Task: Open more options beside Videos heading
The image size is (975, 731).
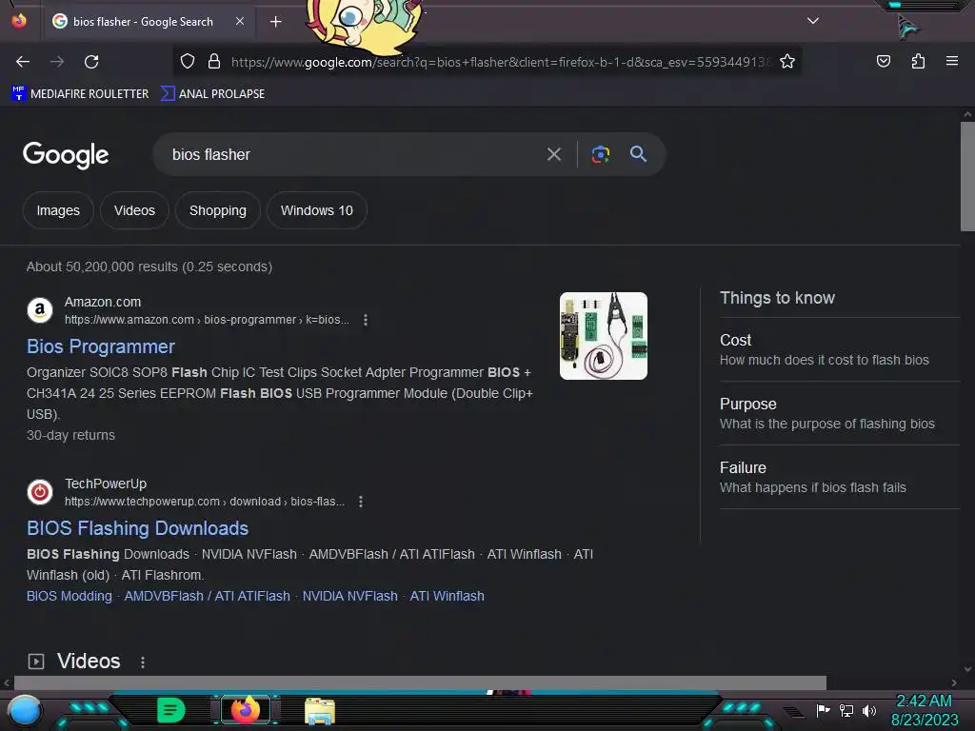Action: (x=143, y=662)
